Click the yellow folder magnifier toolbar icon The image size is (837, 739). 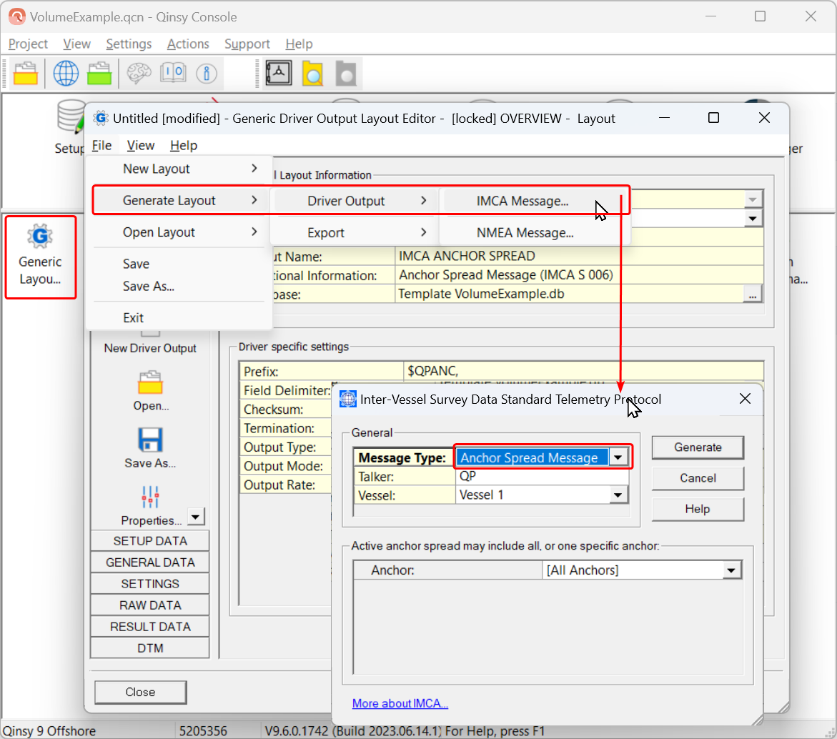coord(312,73)
